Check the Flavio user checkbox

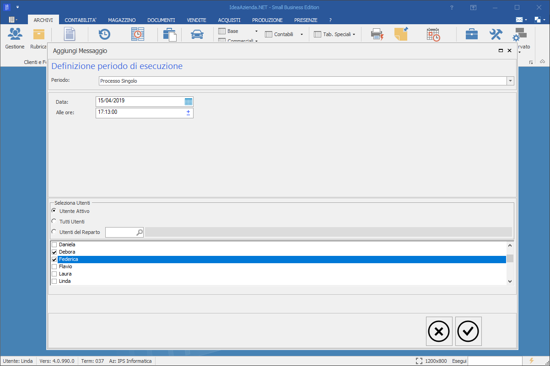point(54,267)
